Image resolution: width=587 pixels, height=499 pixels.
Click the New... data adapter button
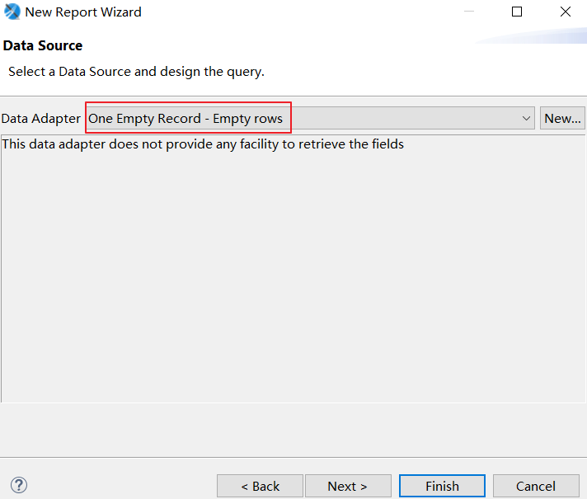coord(562,119)
